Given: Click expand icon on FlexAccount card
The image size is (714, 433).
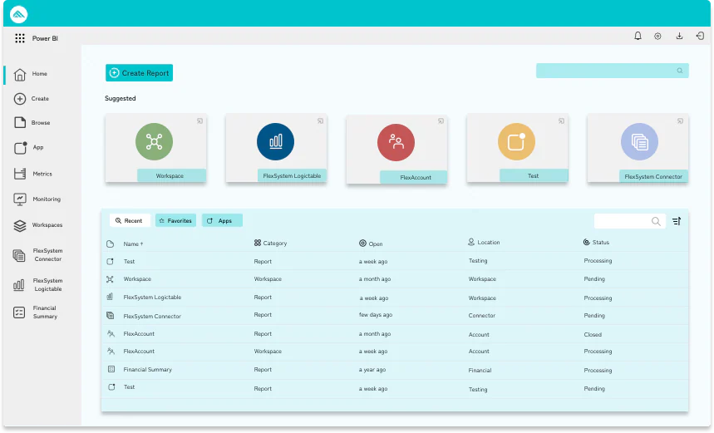Looking at the screenshot, I should (x=441, y=121).
